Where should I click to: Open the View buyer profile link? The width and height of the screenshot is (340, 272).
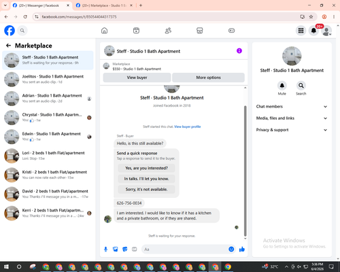pos(188,126)
